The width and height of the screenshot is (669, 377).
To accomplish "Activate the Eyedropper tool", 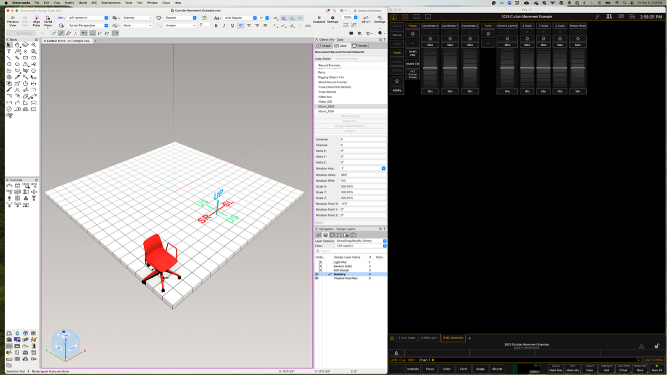I will pos(17,77).
